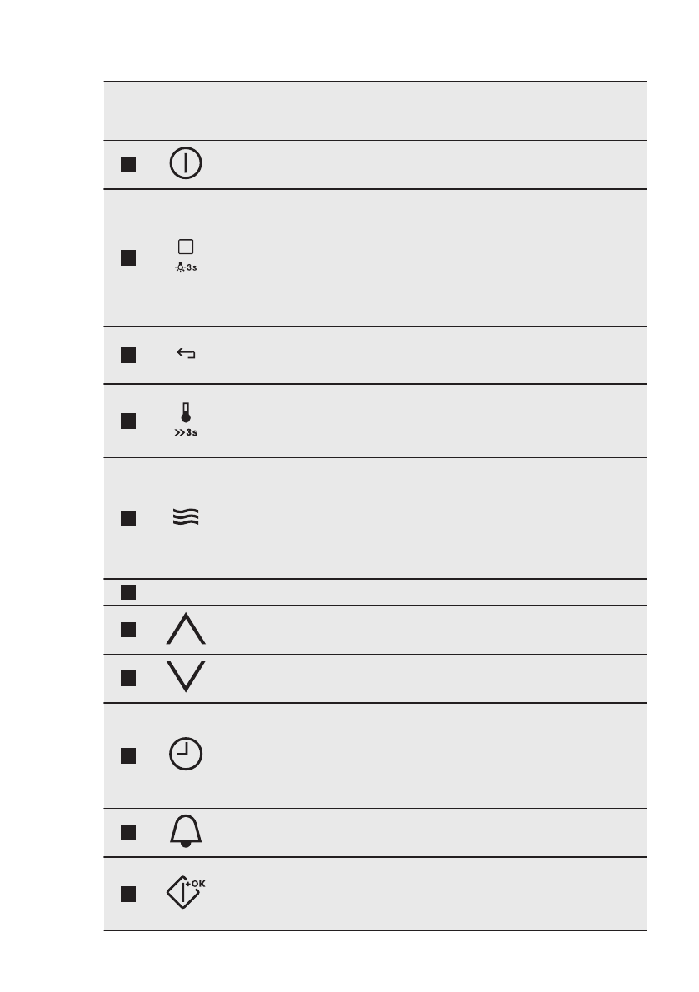The image size is (699, 992).
Task: Click the diamond start +OK icon
Action: click(185, 894)
